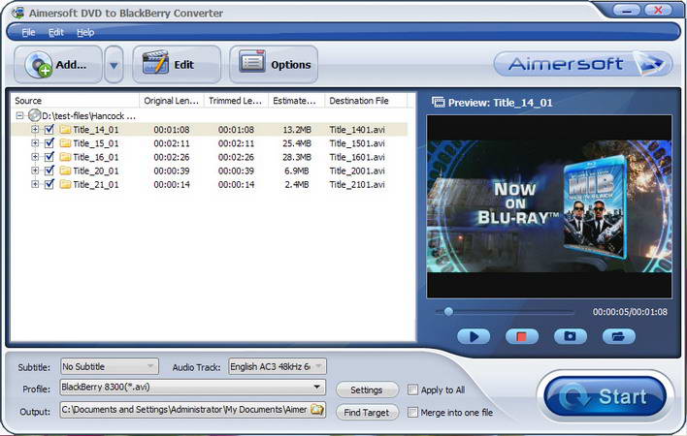Viewport: 687px width, 436px height.
Task: Select destination Title_2101.avi cell
Action: pos(357,184)
